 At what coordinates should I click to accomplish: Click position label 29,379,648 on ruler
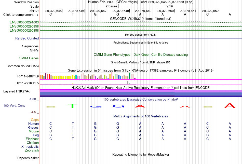point(121,11)
